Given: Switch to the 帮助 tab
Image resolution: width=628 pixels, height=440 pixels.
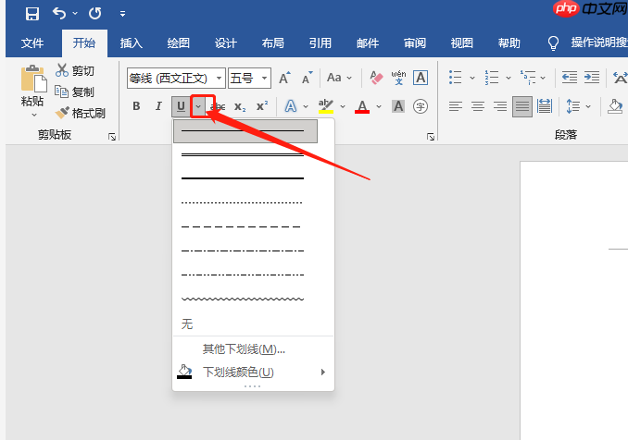Looking at the screenshot, I should tap(509, 43).
